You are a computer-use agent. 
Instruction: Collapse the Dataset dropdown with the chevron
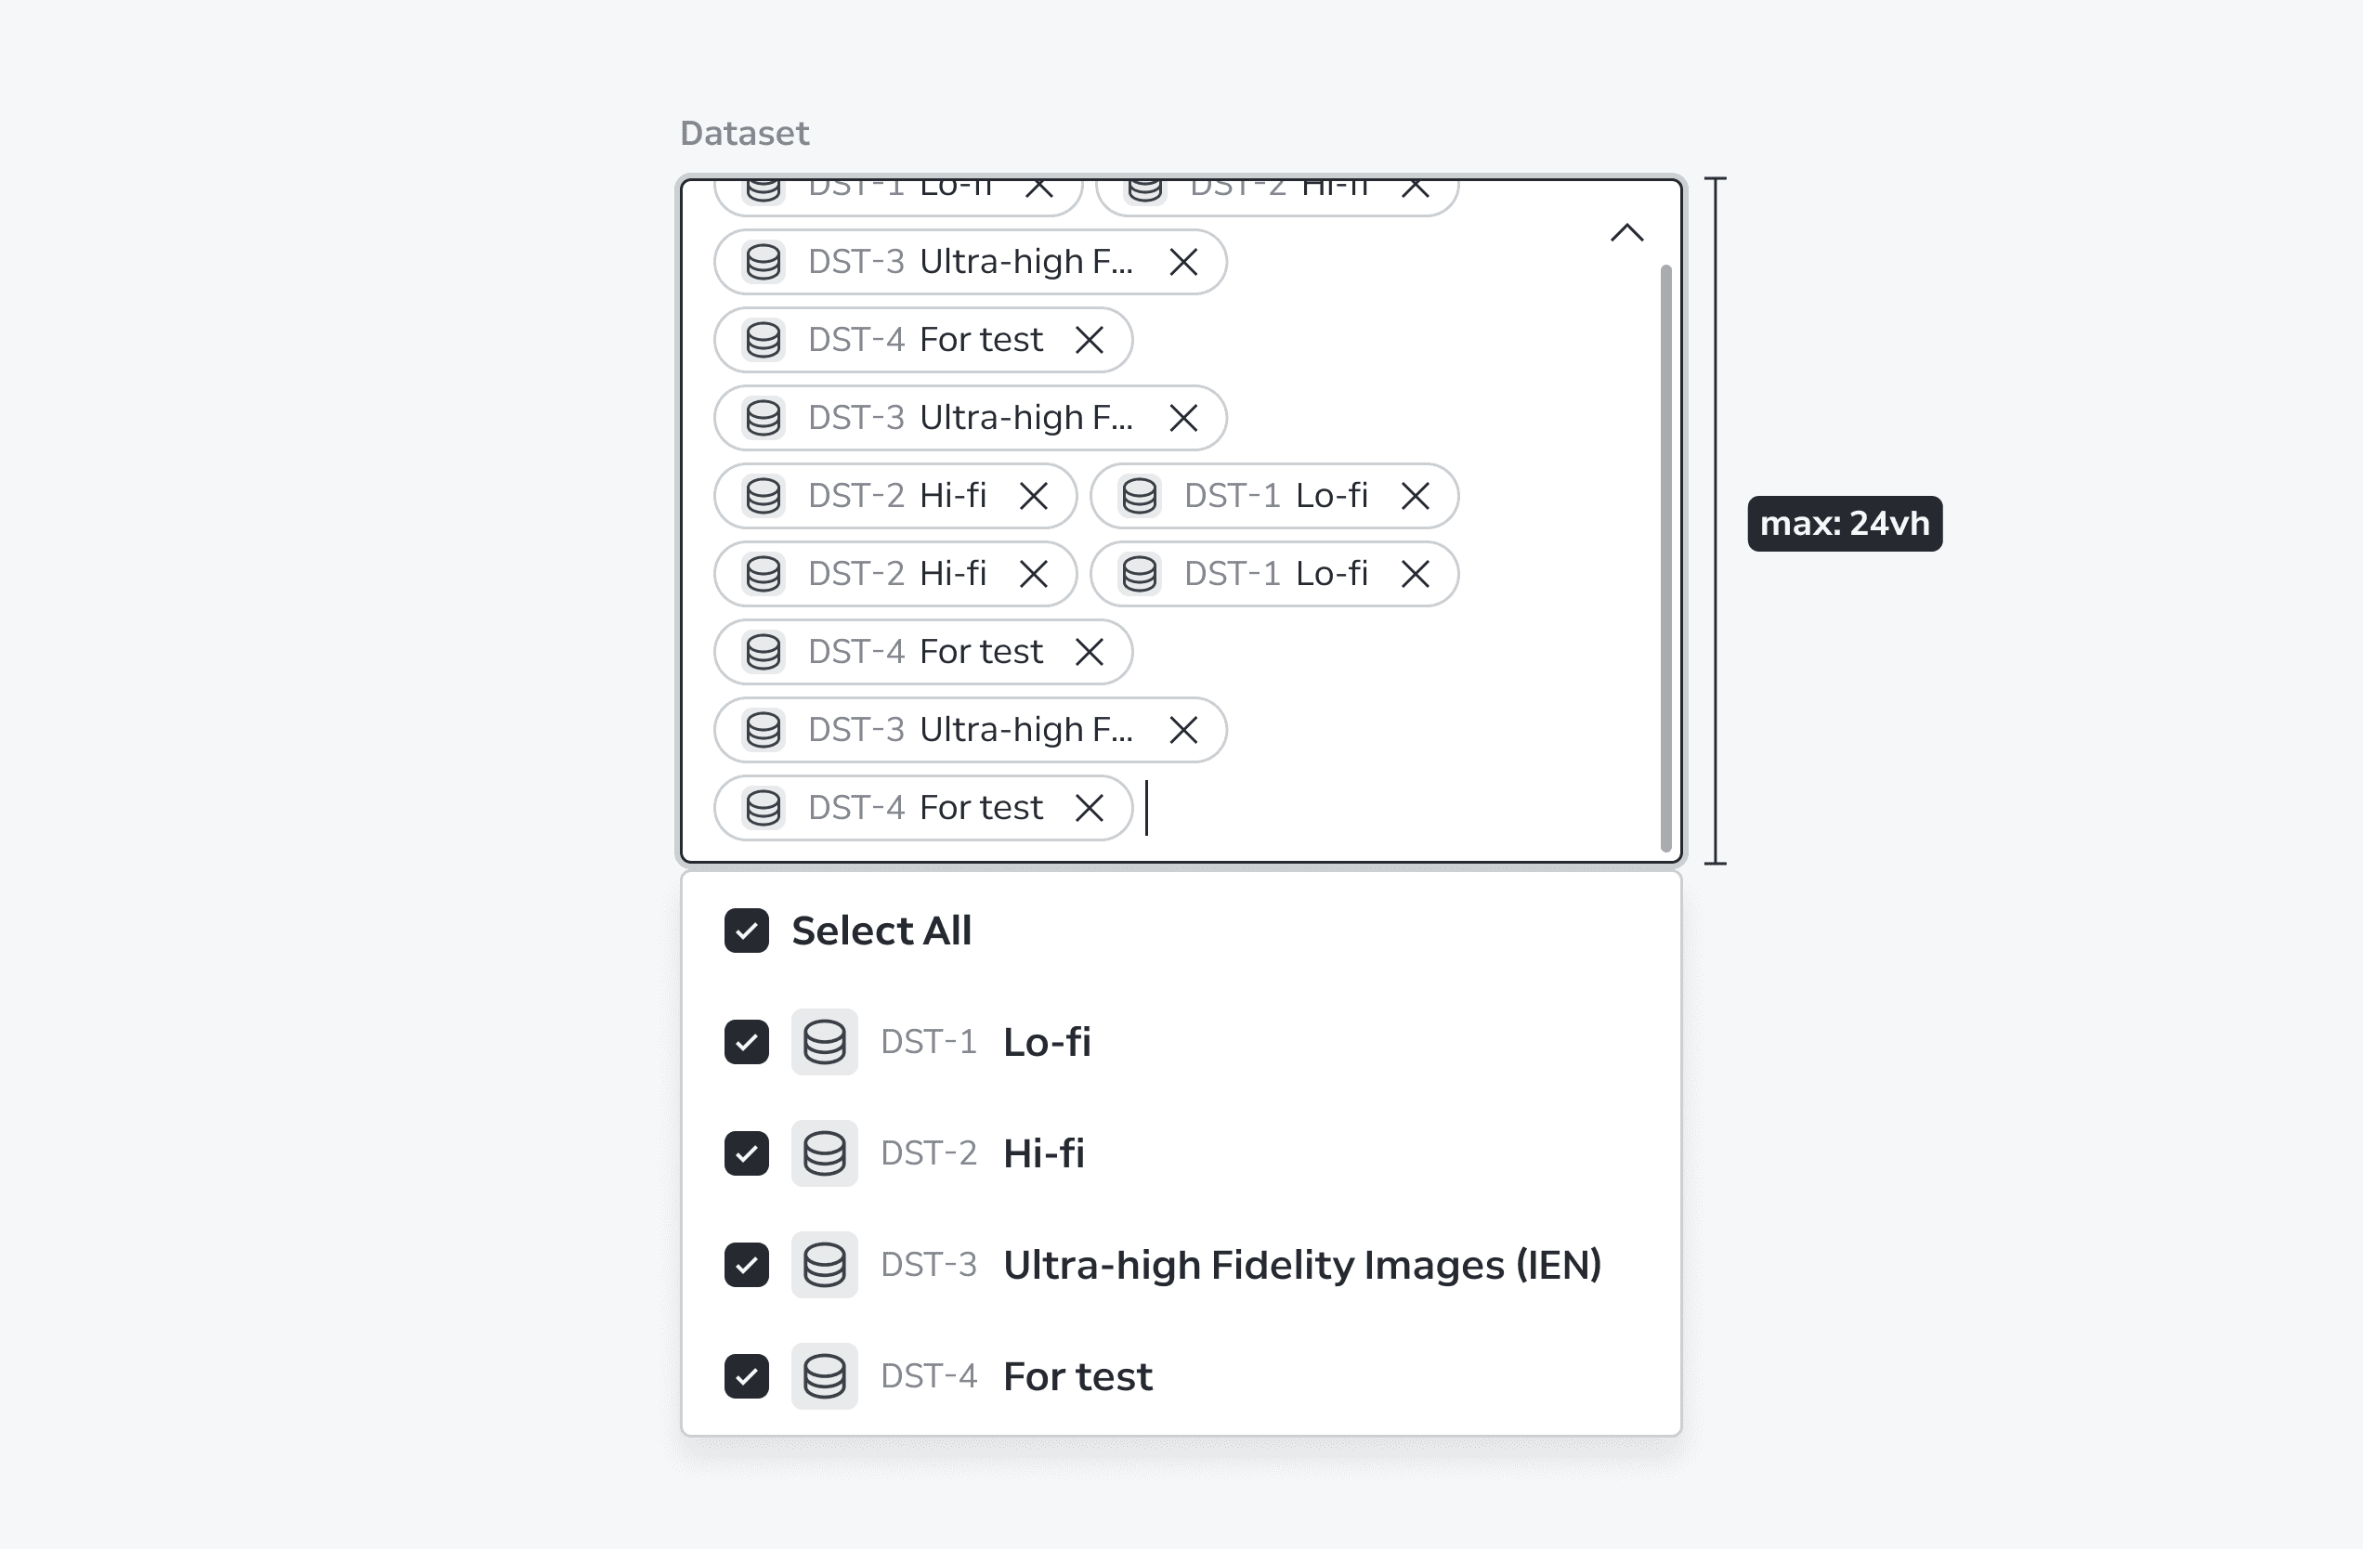[x=1626, y=233]
